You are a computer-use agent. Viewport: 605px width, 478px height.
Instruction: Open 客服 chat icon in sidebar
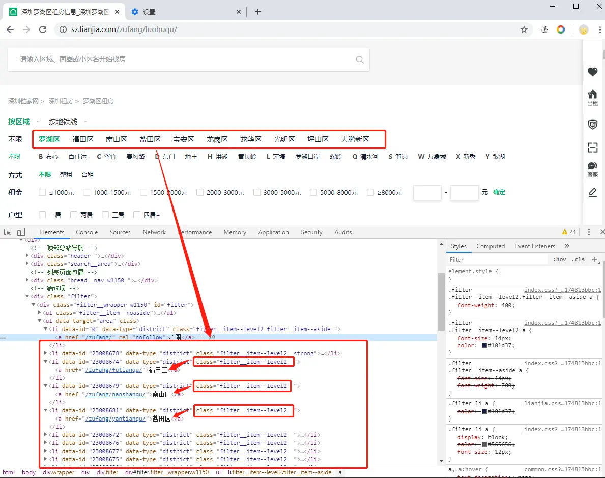coord(593,169)
